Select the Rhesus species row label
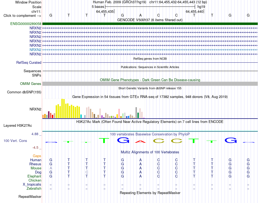 click(35, 164)
